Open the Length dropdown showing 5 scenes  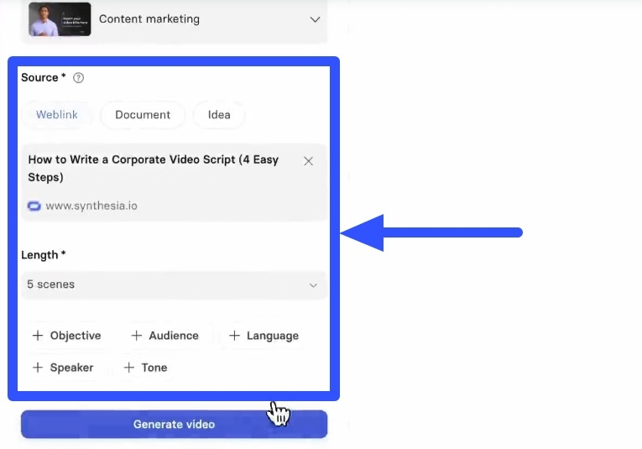pyautogui.click(x=173, y=285)
